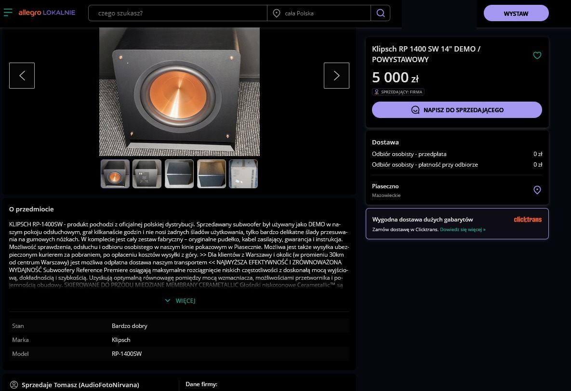Click the location pin in search bar
The height and width of the screenshot is (391, 571).
(277, 13)
